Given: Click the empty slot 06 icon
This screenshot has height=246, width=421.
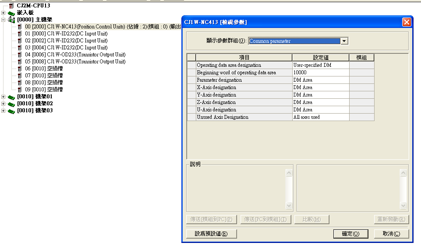Looking at the screenshot, I should (20, 69).
